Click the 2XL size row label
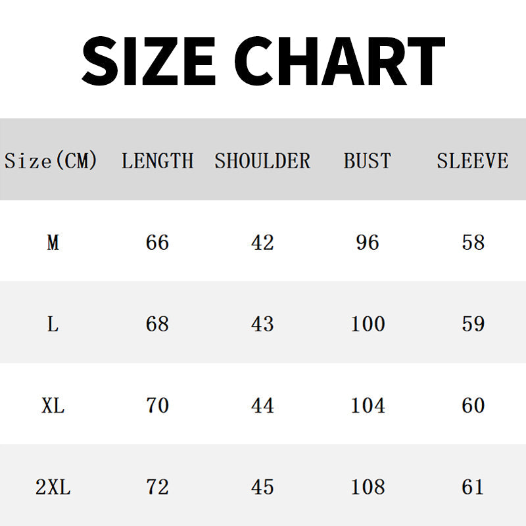 (x=53, y=487)
